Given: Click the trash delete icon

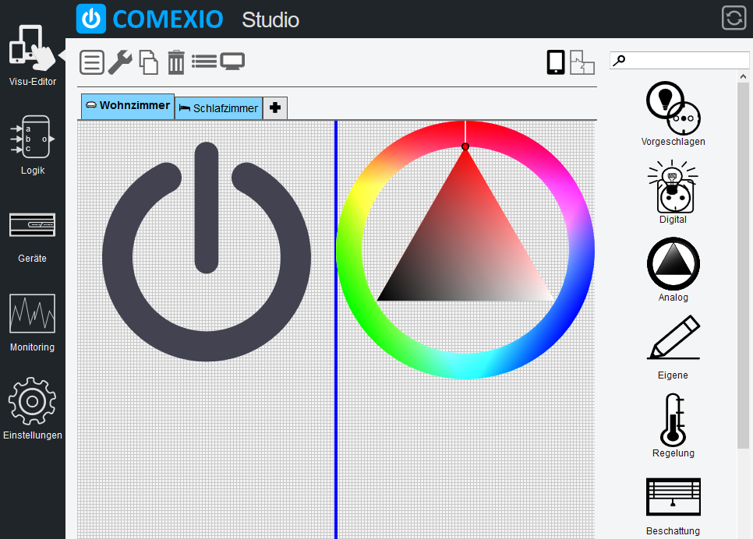Looking at the screenshot, I should [175, 62].
